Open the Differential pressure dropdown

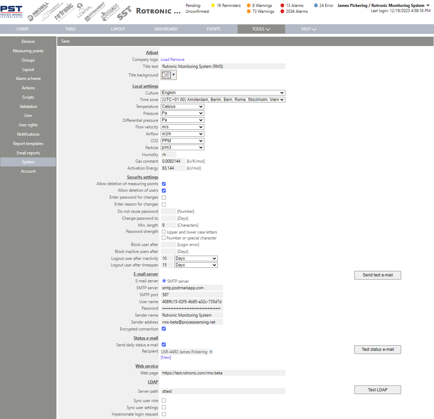pos(183,120)
